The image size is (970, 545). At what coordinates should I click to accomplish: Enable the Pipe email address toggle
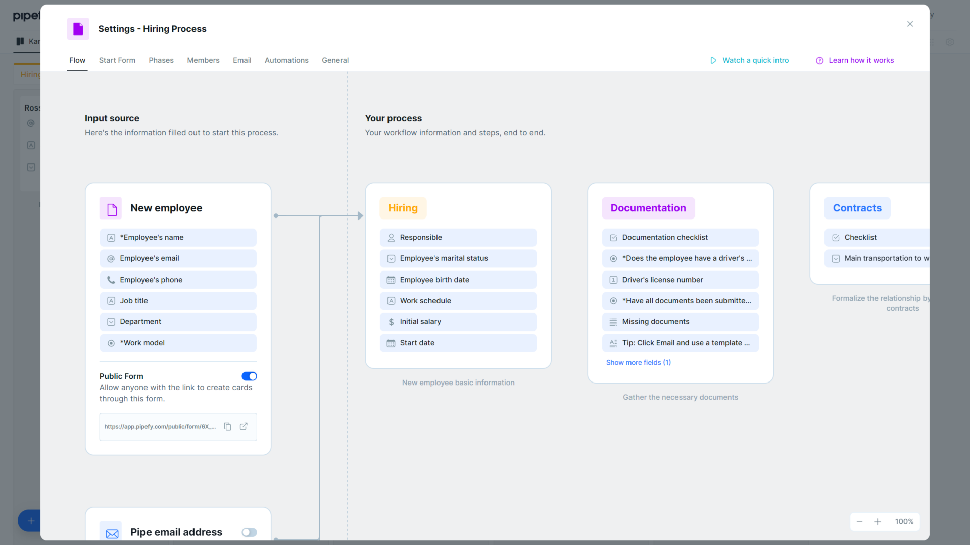pyautogui.click(x=249, y=532)
